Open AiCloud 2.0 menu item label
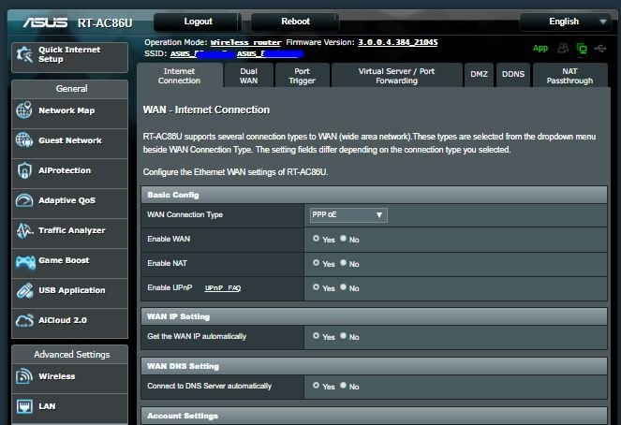Screen dimensions: 621x425 (x=63, y=320)
